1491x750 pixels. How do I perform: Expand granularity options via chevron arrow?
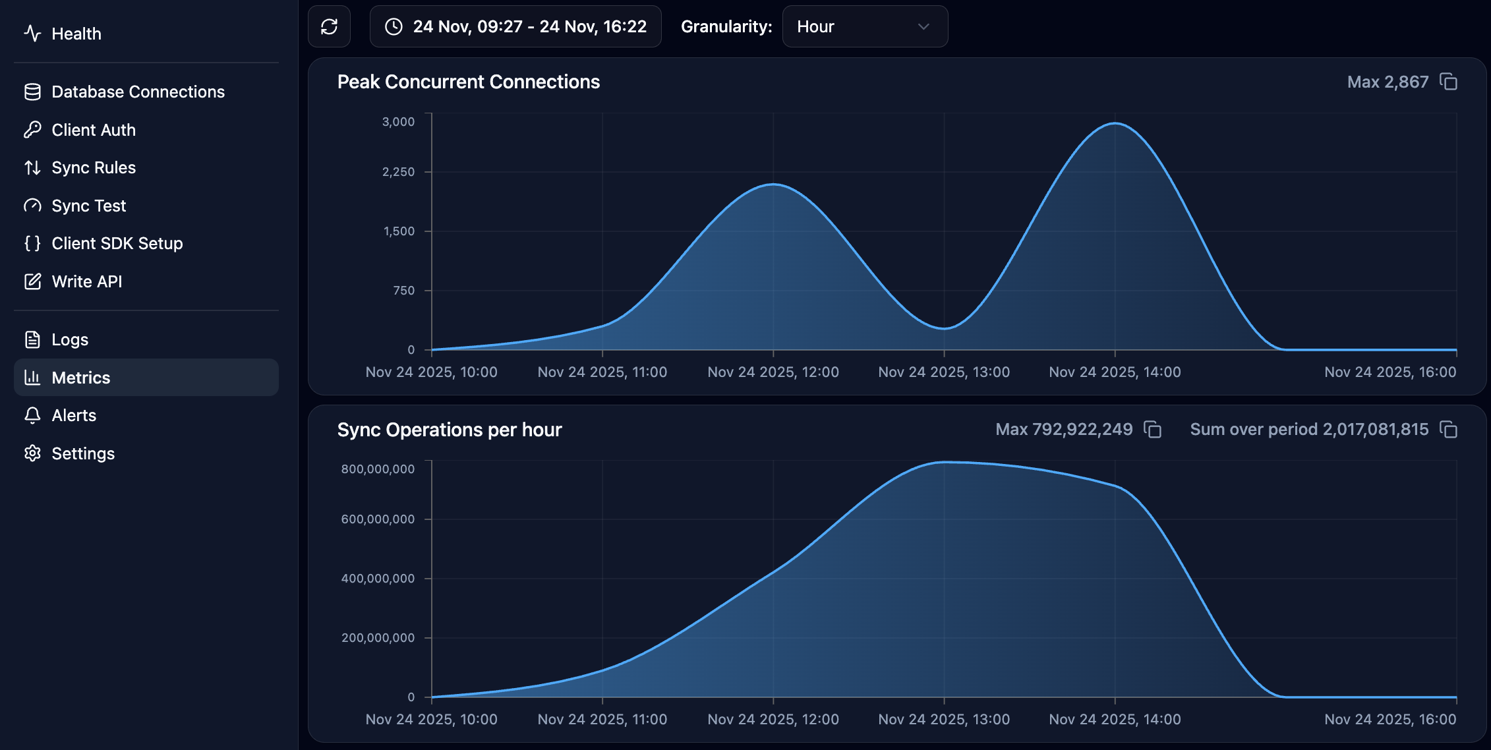click(x=923, y=26)
